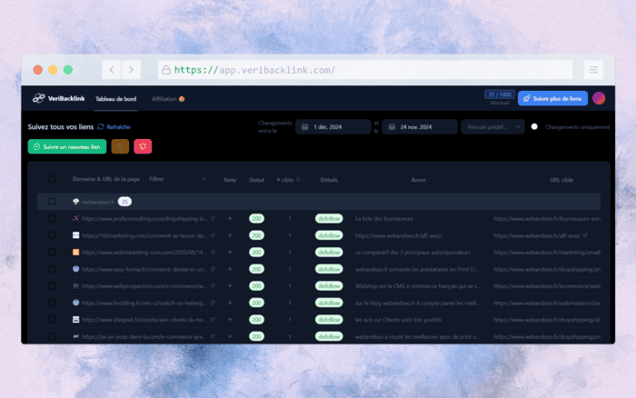Go back with the browser back arrow
636x398 pixels.
coord(112,70)
